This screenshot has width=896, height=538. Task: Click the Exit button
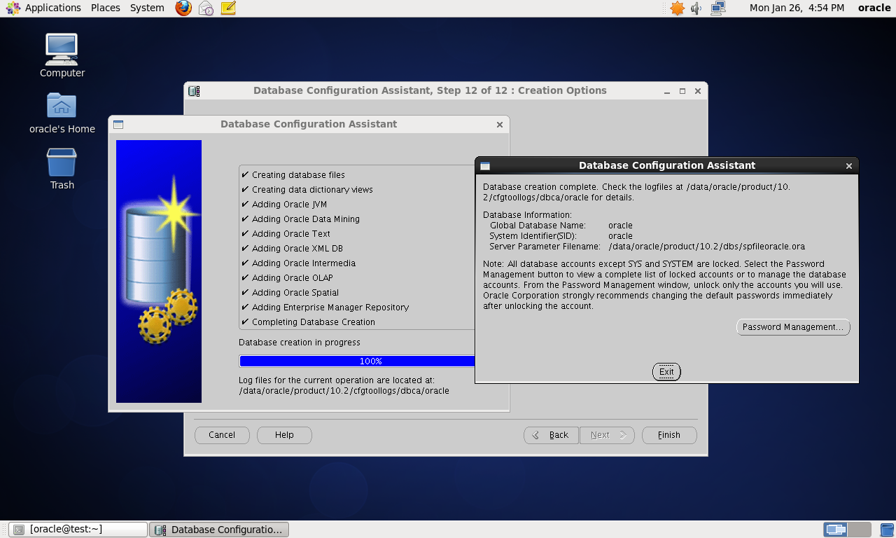[666, 372]
